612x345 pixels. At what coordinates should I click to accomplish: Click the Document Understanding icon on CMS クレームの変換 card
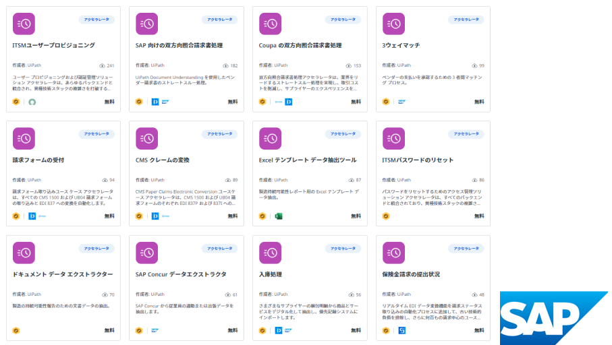click(155, 216)
